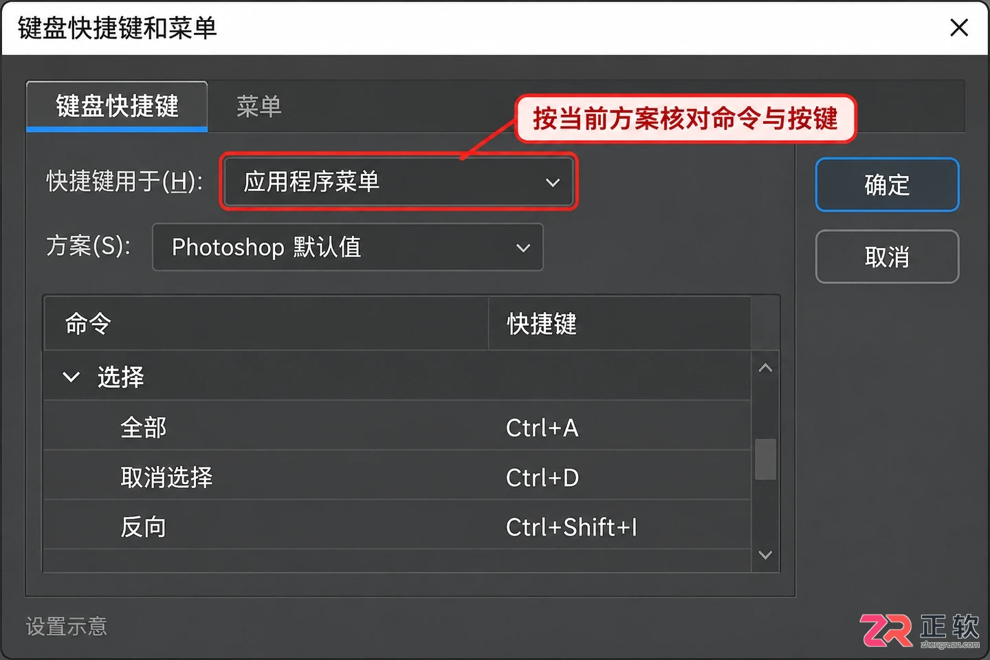Collapse the 选择 group chevron
Viewport: 990px width, 660px height.
point(71,377)
